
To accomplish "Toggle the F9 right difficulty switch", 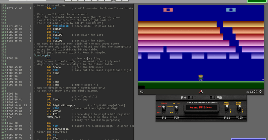I will coord(212,98).
